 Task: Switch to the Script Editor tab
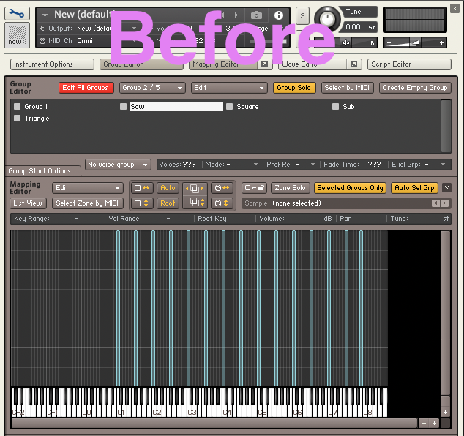coord(408,64)
